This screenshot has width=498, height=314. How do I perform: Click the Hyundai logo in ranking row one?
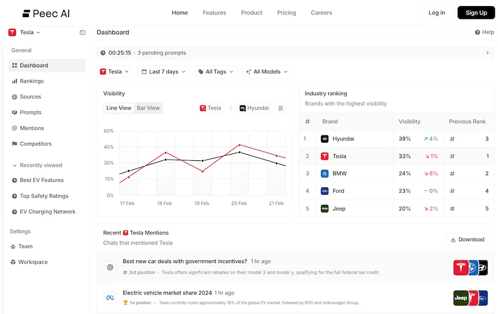(x=325, y=139)
